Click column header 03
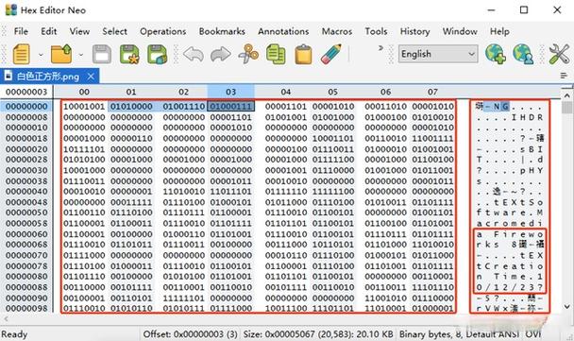 (230, 92)
